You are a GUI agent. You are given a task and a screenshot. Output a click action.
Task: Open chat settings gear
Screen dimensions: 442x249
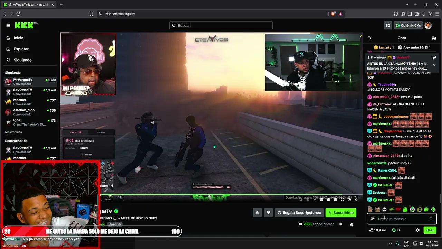coord(417,230)
